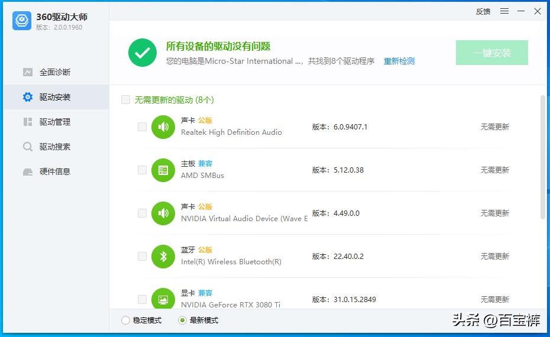This screenshot has width=550, height=337.
Task: Open the 全面诊断 section
Action: point(56,72)
